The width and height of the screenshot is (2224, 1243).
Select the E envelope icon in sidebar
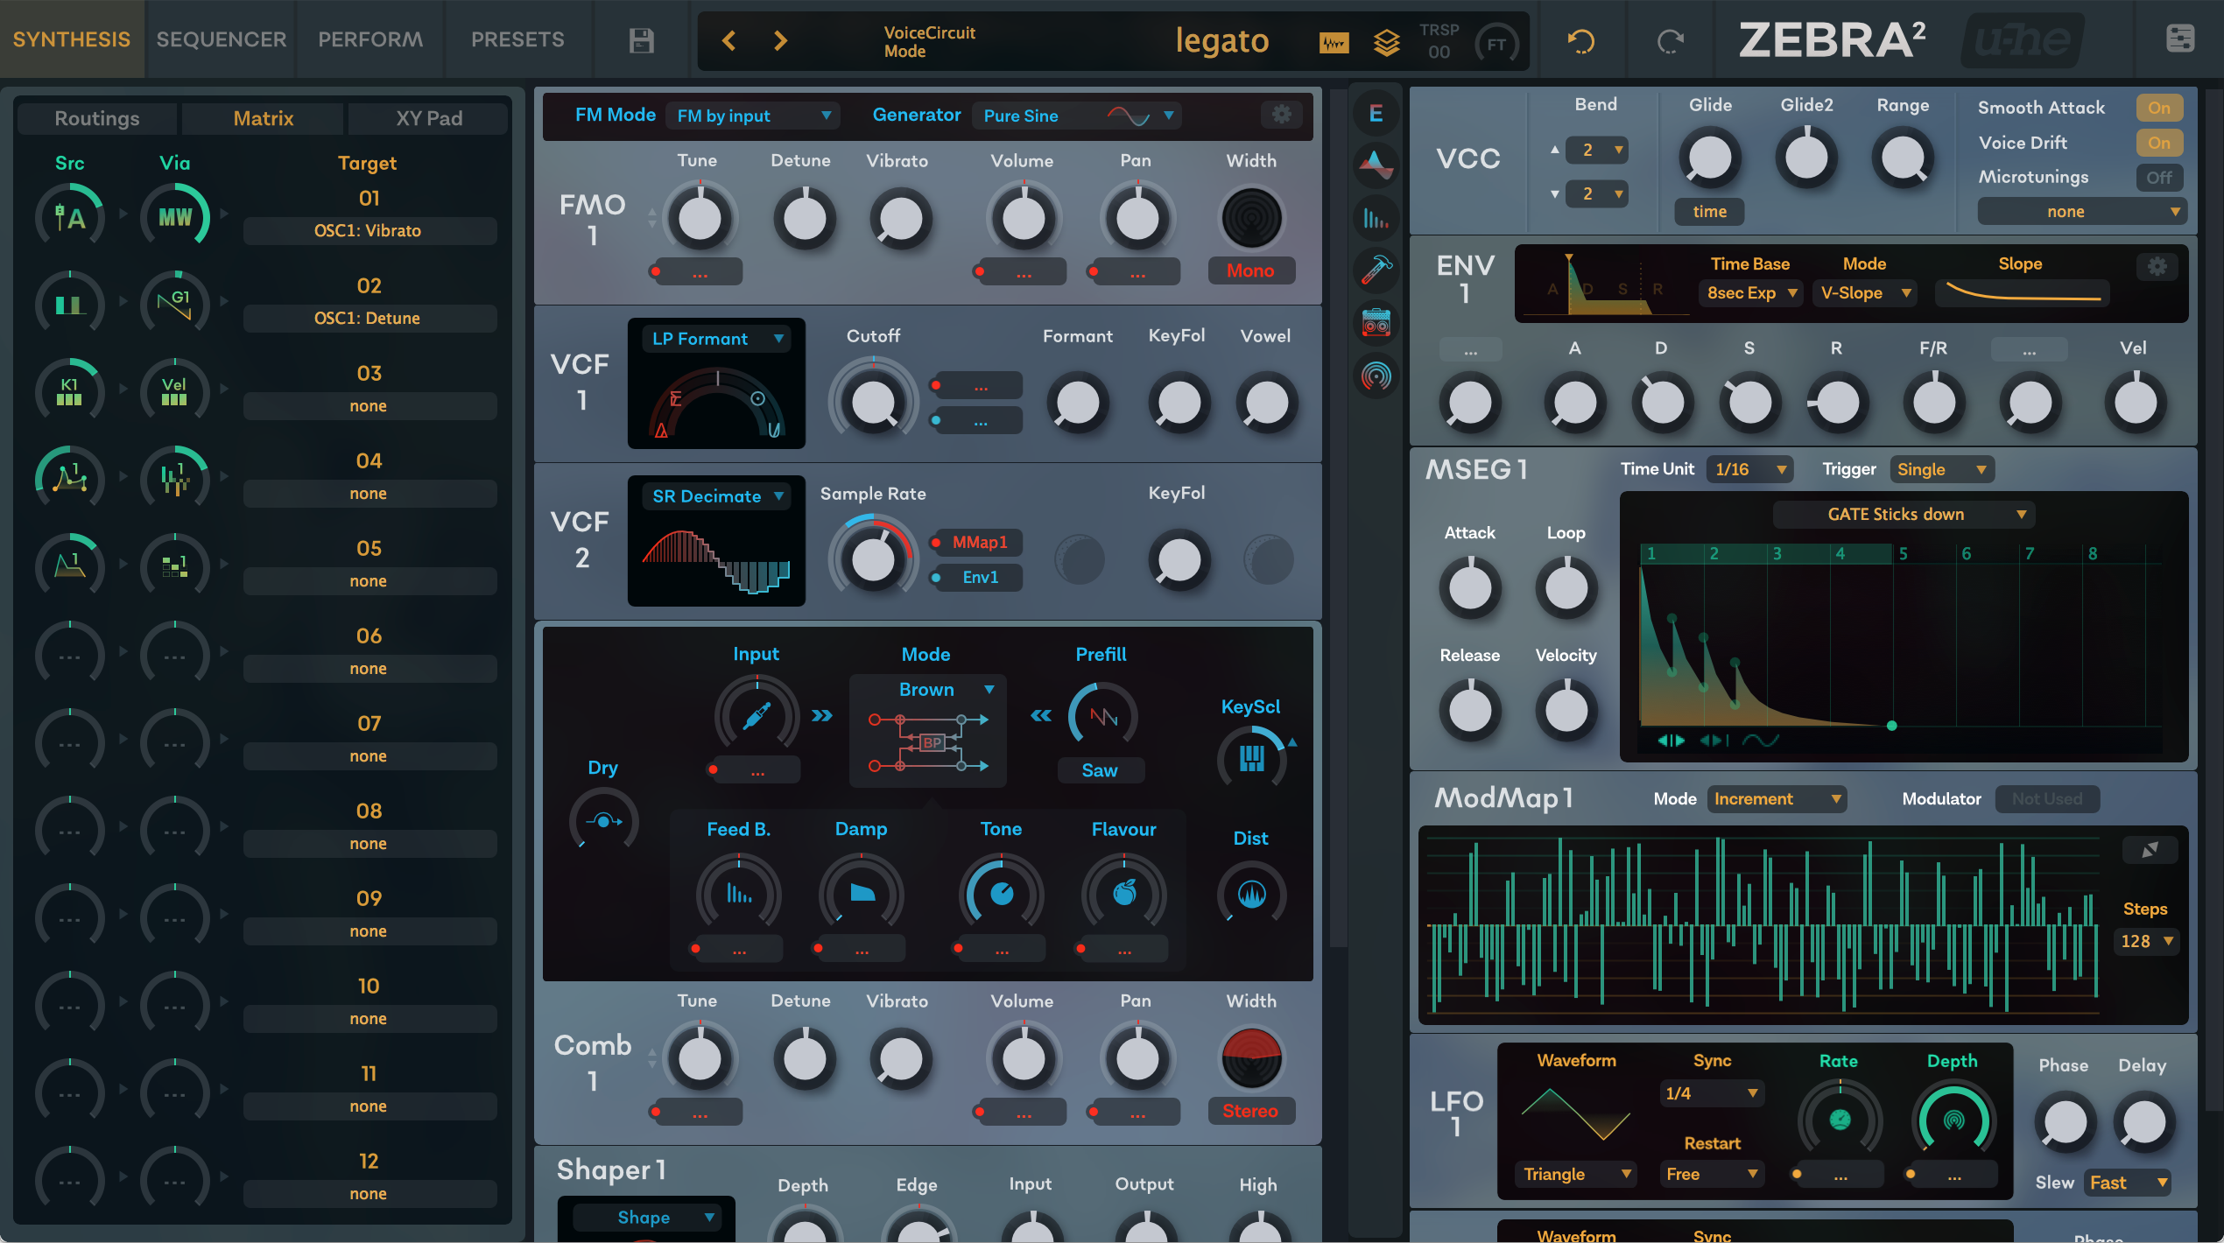coord(1376,113)
